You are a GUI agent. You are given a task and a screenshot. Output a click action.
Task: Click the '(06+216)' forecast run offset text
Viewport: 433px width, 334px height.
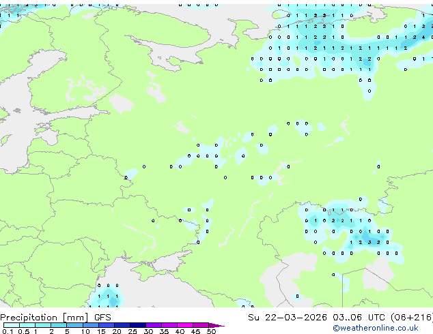pyautogui.click(x=412, y=318)
